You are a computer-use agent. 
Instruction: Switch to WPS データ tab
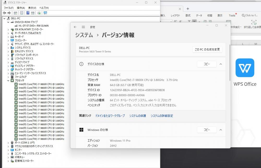199,15
